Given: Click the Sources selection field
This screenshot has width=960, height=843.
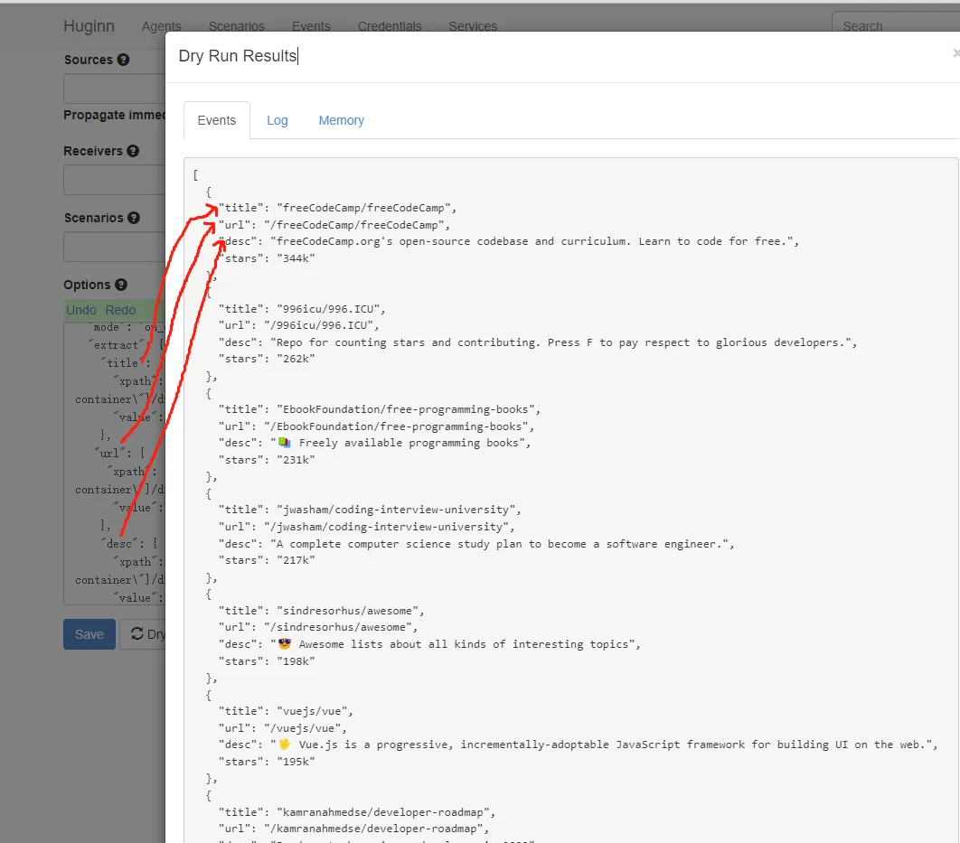Looking at the screenshot, I should pyautogui.click(x=114, y=89).
